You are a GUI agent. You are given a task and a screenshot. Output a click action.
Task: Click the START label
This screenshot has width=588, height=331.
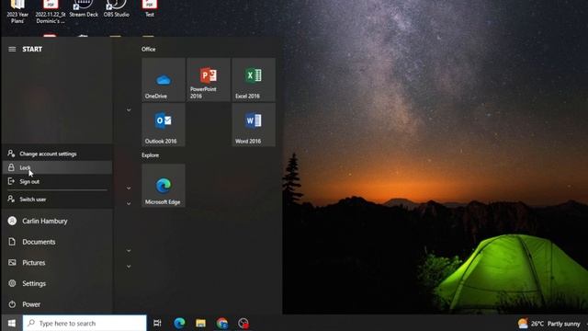click(x=32, y=49)
